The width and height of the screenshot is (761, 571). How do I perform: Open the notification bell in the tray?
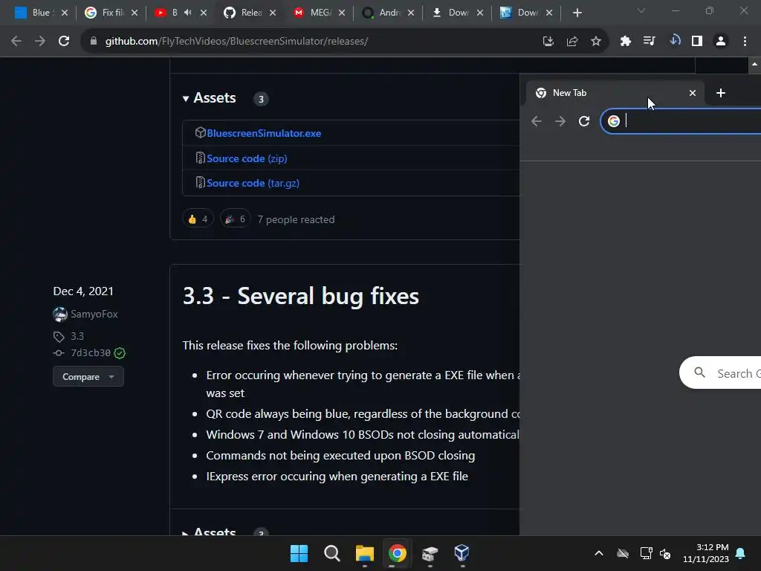[x=740, y=553]
